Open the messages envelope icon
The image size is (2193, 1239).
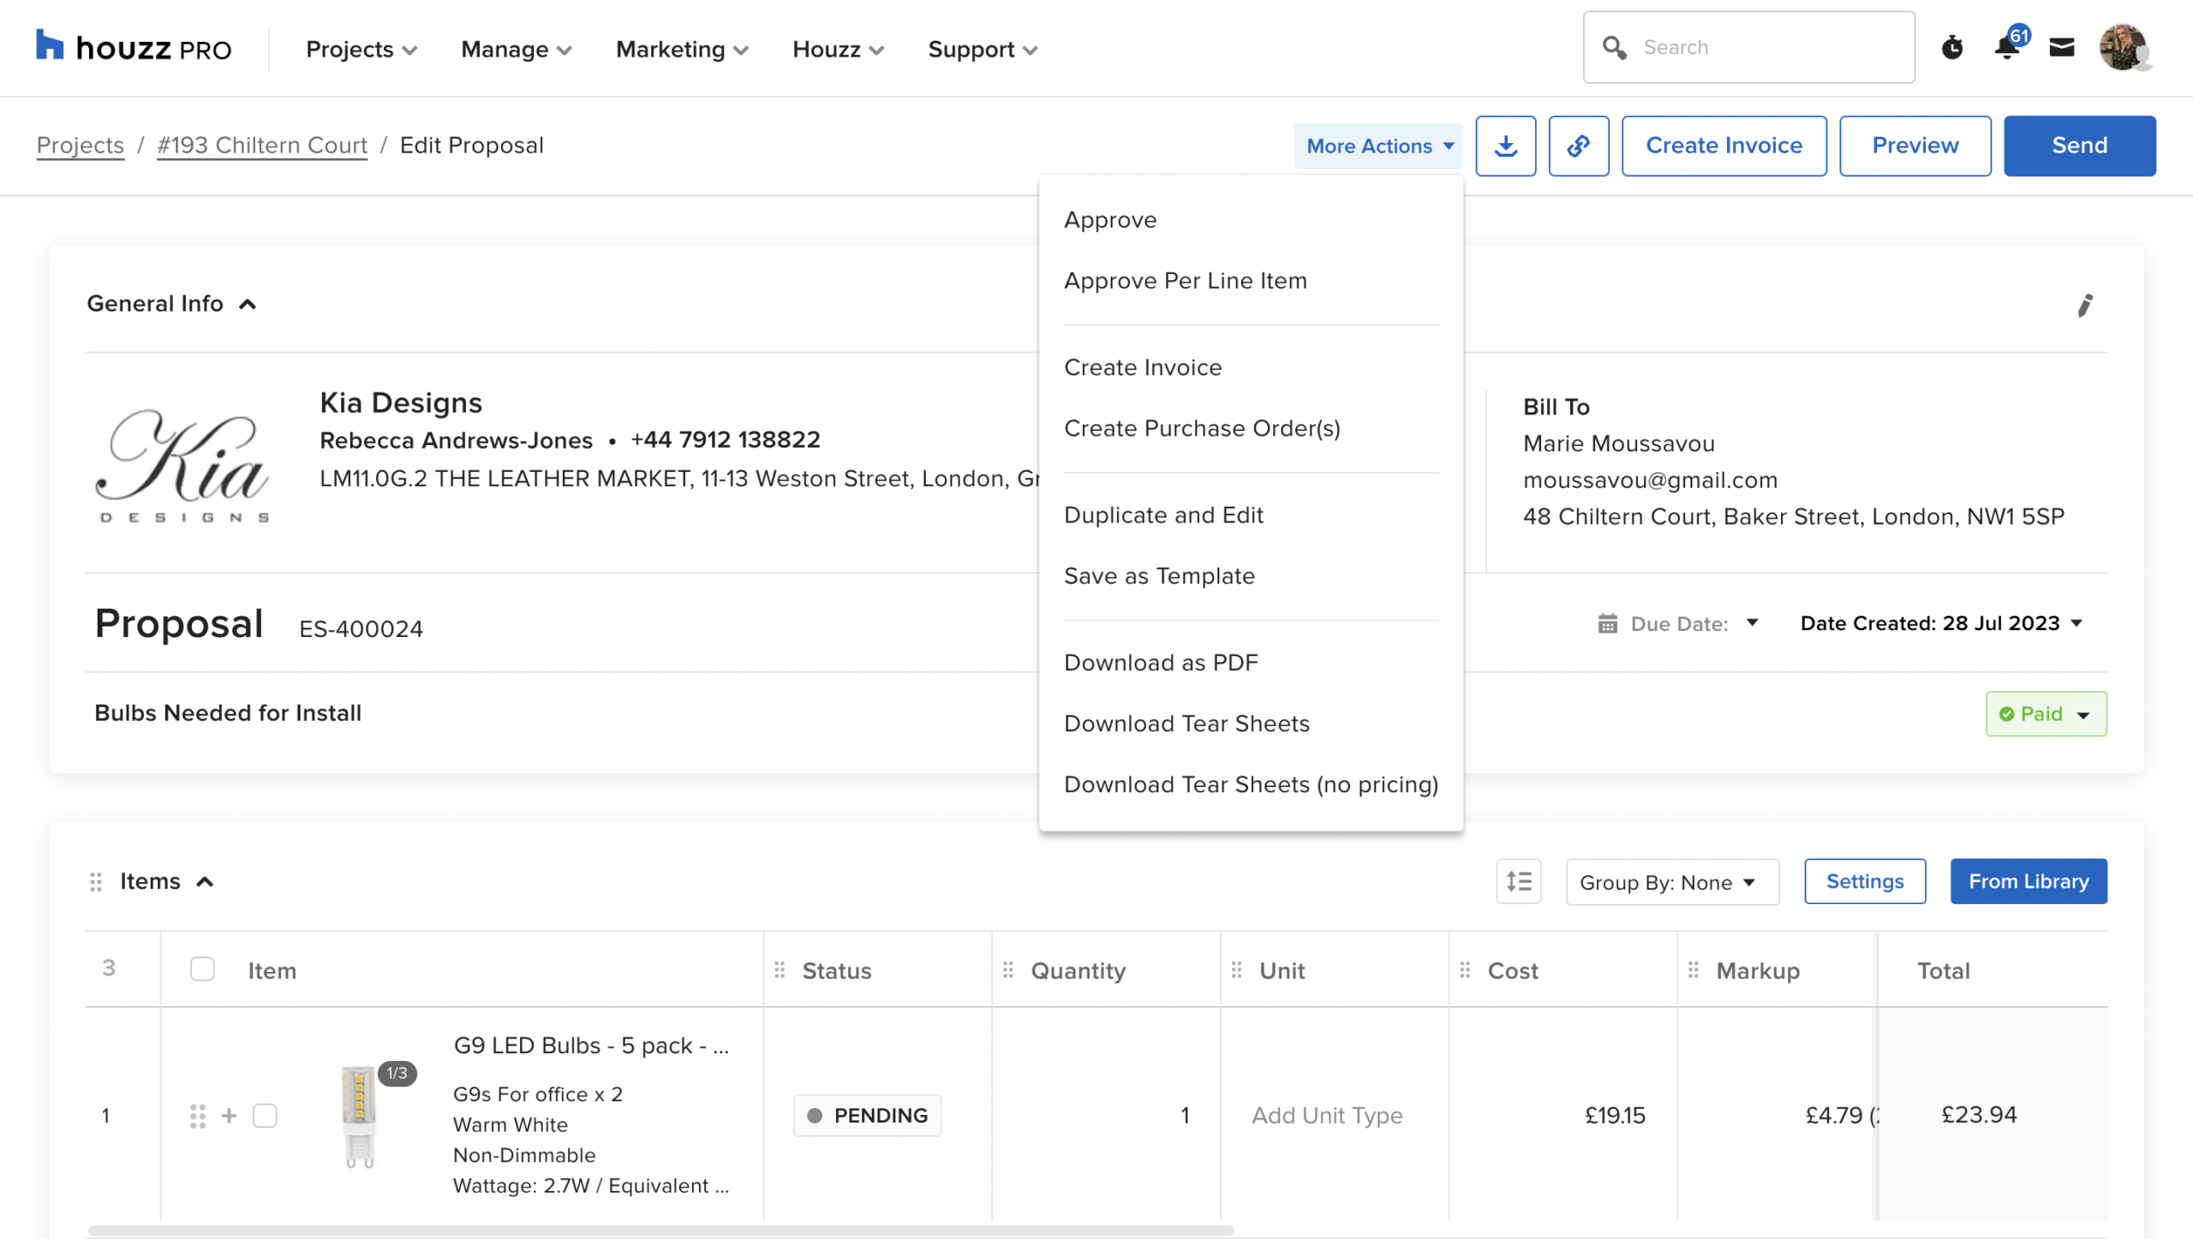(x=2061, y=47)
